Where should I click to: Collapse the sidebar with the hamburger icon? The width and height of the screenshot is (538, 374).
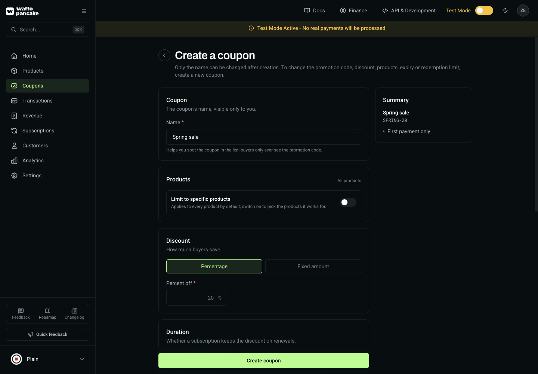tap(84, 11)
